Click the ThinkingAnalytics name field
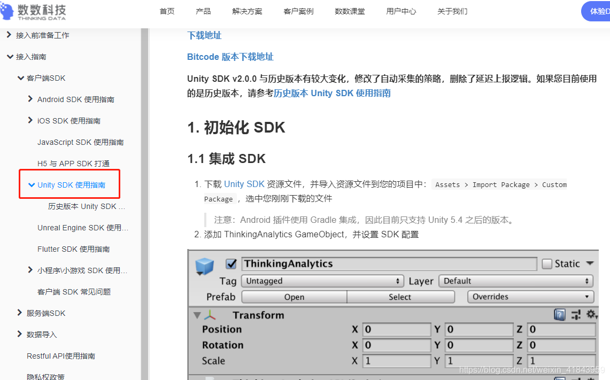 389,263
